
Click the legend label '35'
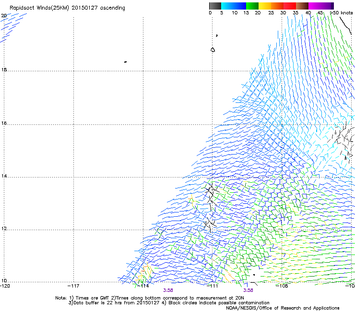(x=296, y=13)
